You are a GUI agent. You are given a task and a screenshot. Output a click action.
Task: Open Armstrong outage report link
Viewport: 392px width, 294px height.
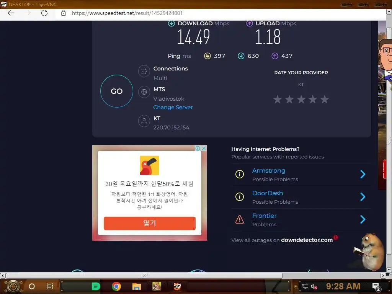click(x=269, y=171)
